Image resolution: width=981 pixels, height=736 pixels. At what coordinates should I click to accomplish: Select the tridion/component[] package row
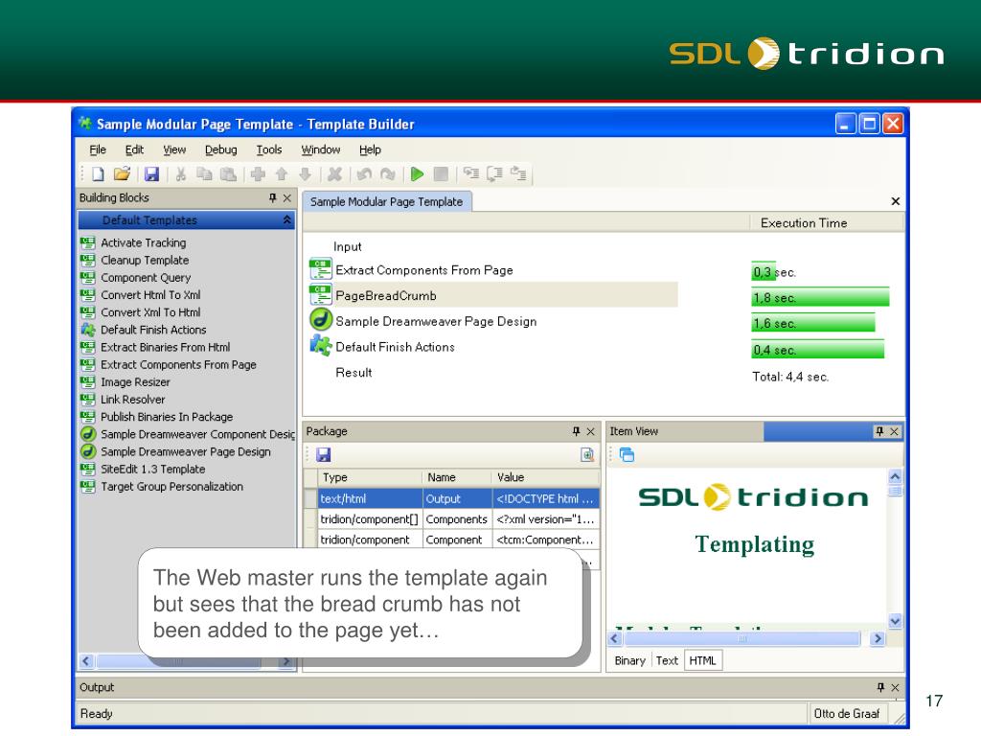(452, 519)
